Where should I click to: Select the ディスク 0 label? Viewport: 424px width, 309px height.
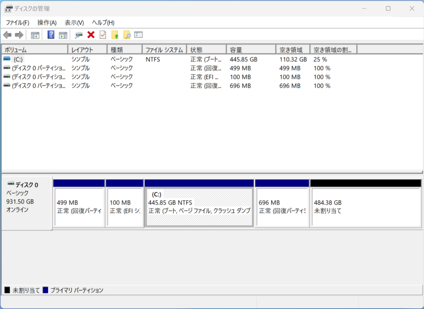(x=27, y=185)
